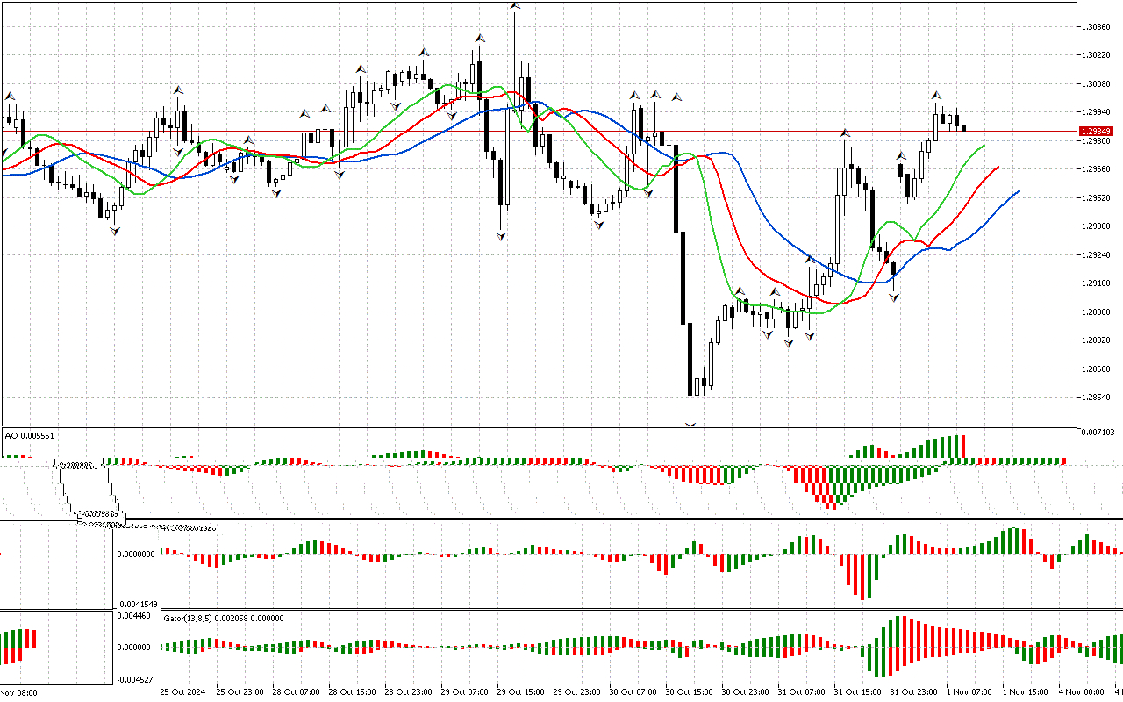
Task: Click the 1.30220 price scale value
Action: [x=1098, y=55]
